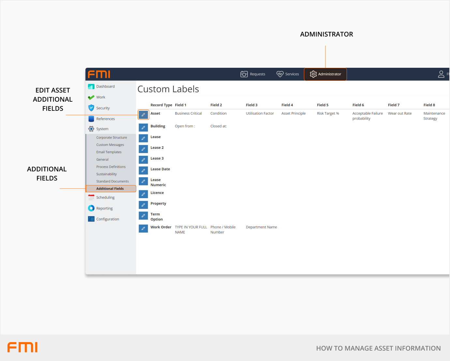
Task: Edit the Building record type labels
Action: [x=143, y=127]
